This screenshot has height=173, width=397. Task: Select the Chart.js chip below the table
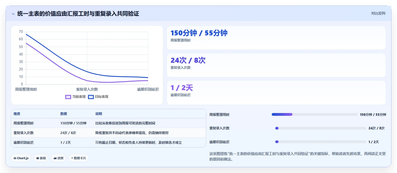(x=21, y=158)
